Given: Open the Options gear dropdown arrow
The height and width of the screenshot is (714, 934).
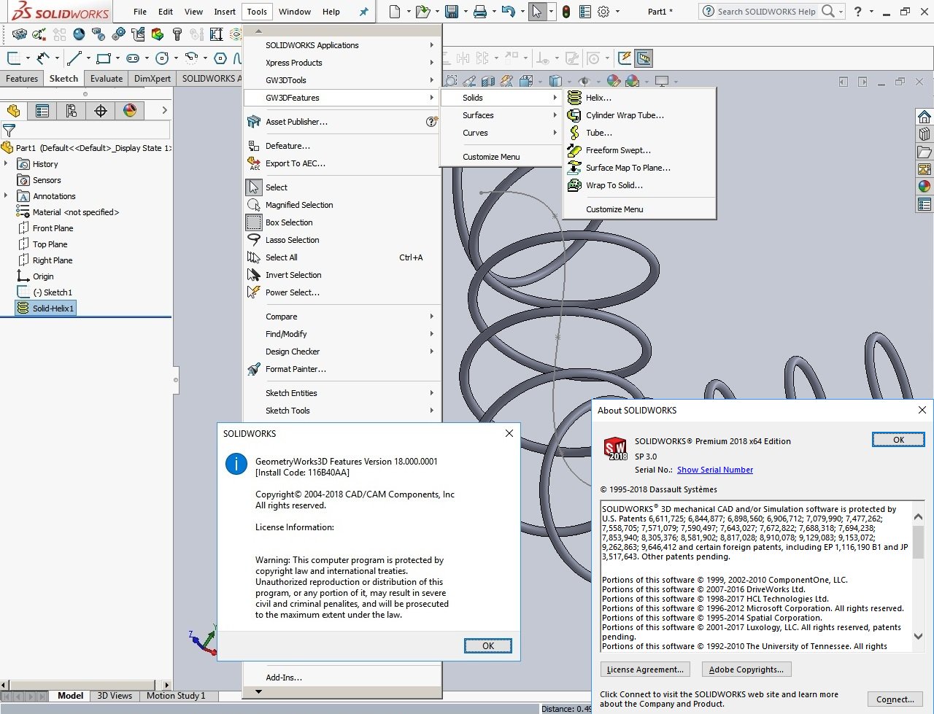Looking at the screenshot, I should tap(617, 12).
